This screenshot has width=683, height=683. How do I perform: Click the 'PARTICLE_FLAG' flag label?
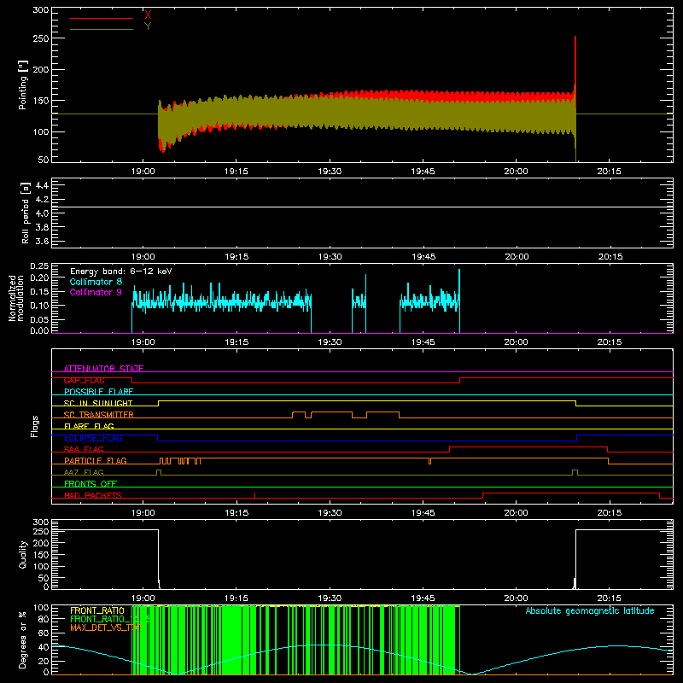pos(96,461)
